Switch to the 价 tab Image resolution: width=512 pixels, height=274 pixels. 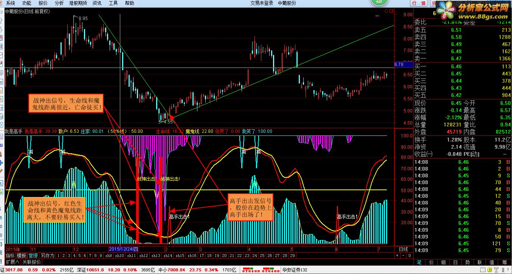[x=431, y=262]
